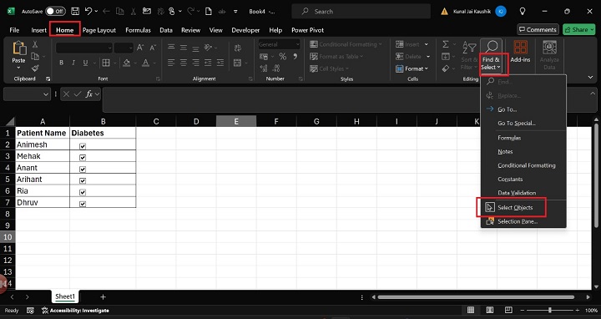Click the Format Painter brush icon
Viewport: 601px width, 319px height.
click(35, 68)
